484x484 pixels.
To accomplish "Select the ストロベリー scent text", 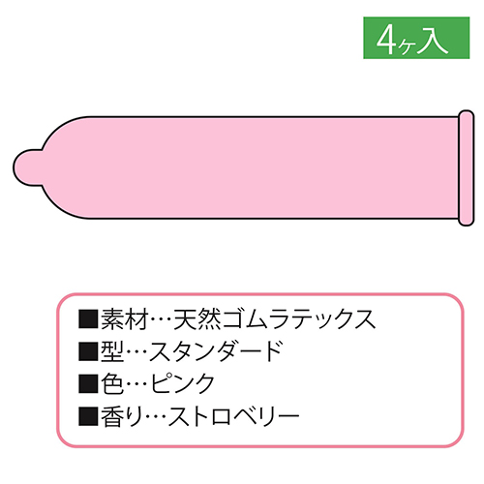I will coord(233,415).
